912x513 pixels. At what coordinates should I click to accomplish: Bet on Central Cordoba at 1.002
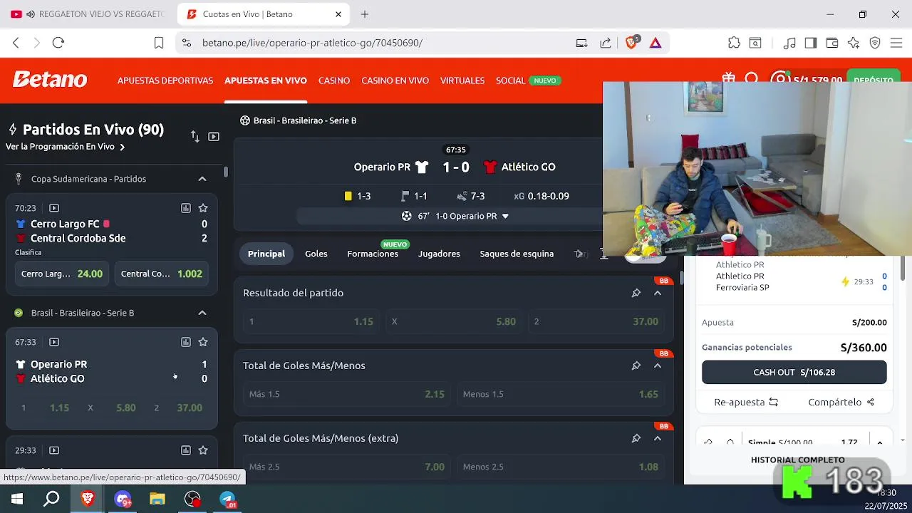(x=162, y=274)
